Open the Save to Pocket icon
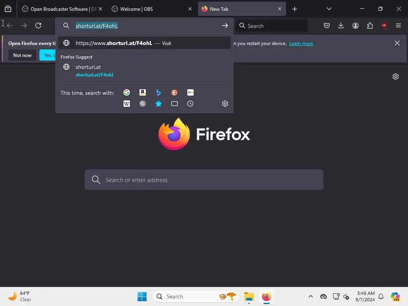 (327, 25)
